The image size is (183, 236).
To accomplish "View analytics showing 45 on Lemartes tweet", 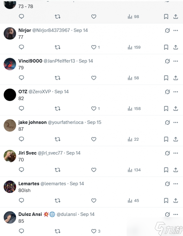I will [x=133, y=200].
